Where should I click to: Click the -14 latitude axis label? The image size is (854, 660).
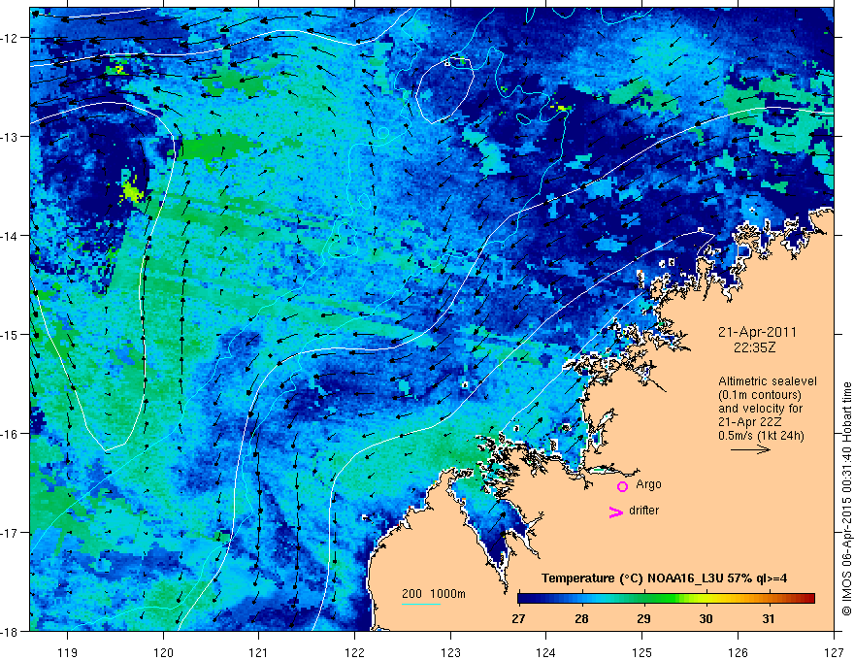[11, 236]
